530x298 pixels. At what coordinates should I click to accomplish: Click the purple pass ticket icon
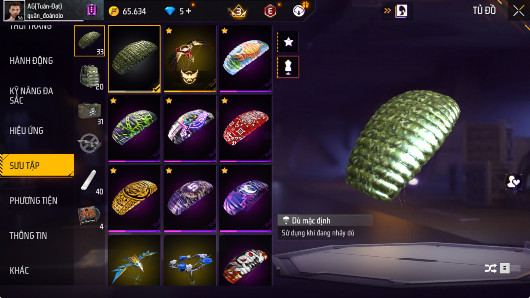coord(91,10)
